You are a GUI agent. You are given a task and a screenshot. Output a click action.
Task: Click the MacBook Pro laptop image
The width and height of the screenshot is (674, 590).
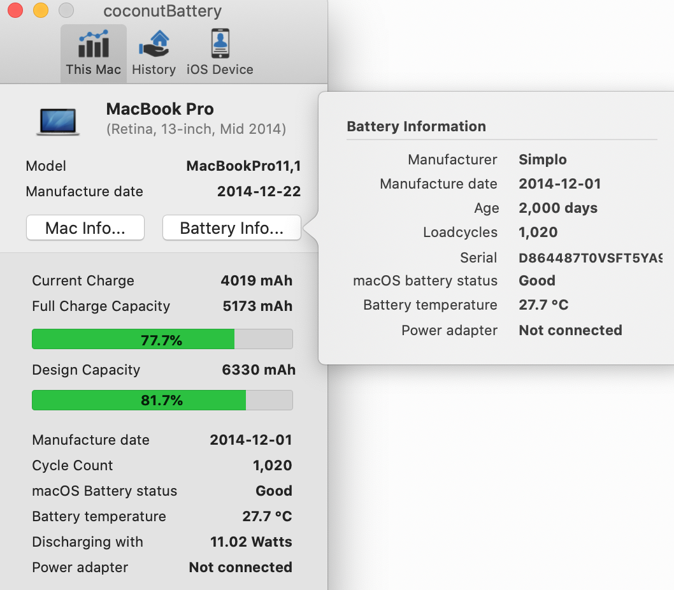[57, 122]
